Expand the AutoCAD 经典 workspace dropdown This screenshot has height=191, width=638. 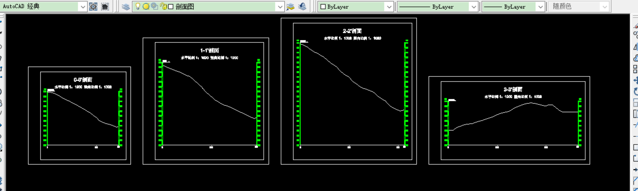(83, 6)
